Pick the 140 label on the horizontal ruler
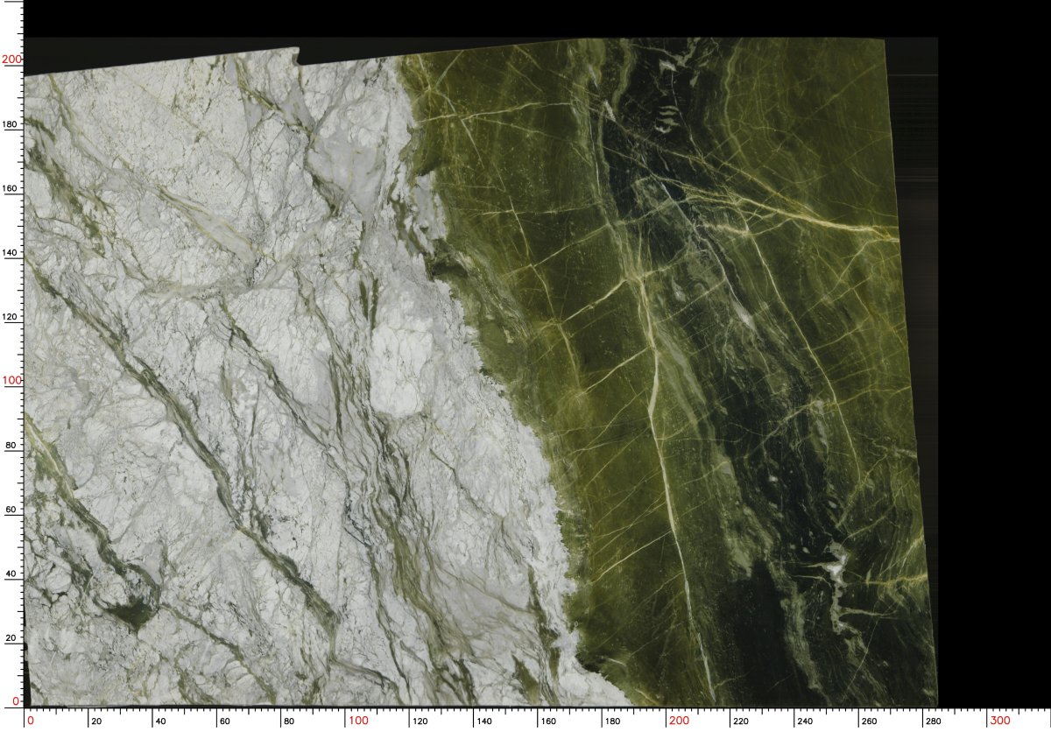Viewport: 1051px width, 732px height. coord(483,721)
